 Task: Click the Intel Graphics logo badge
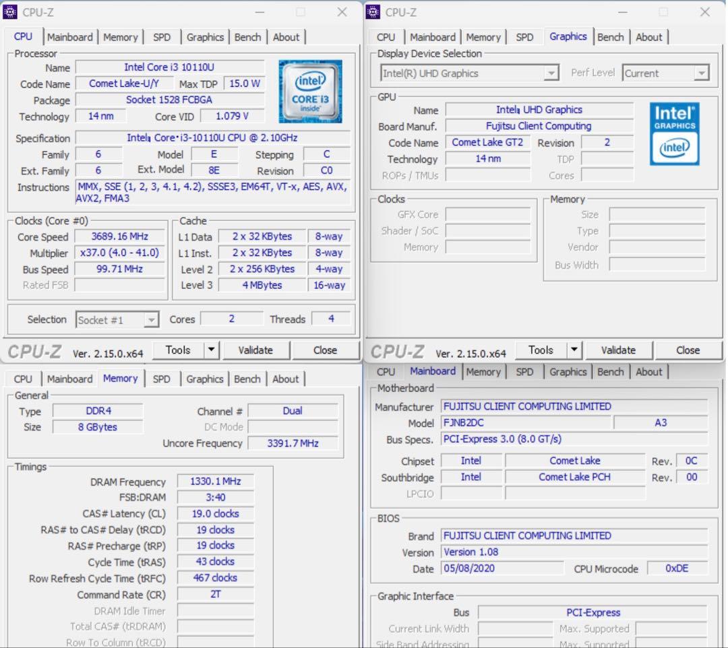675,133
